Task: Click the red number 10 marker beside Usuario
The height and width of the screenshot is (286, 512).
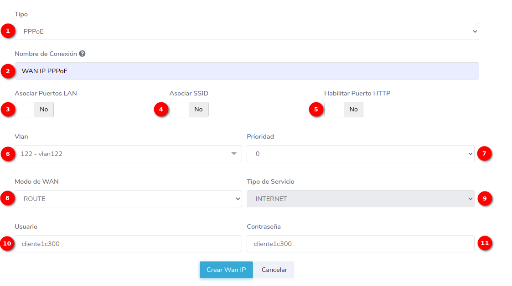Action: pos(7,244)
